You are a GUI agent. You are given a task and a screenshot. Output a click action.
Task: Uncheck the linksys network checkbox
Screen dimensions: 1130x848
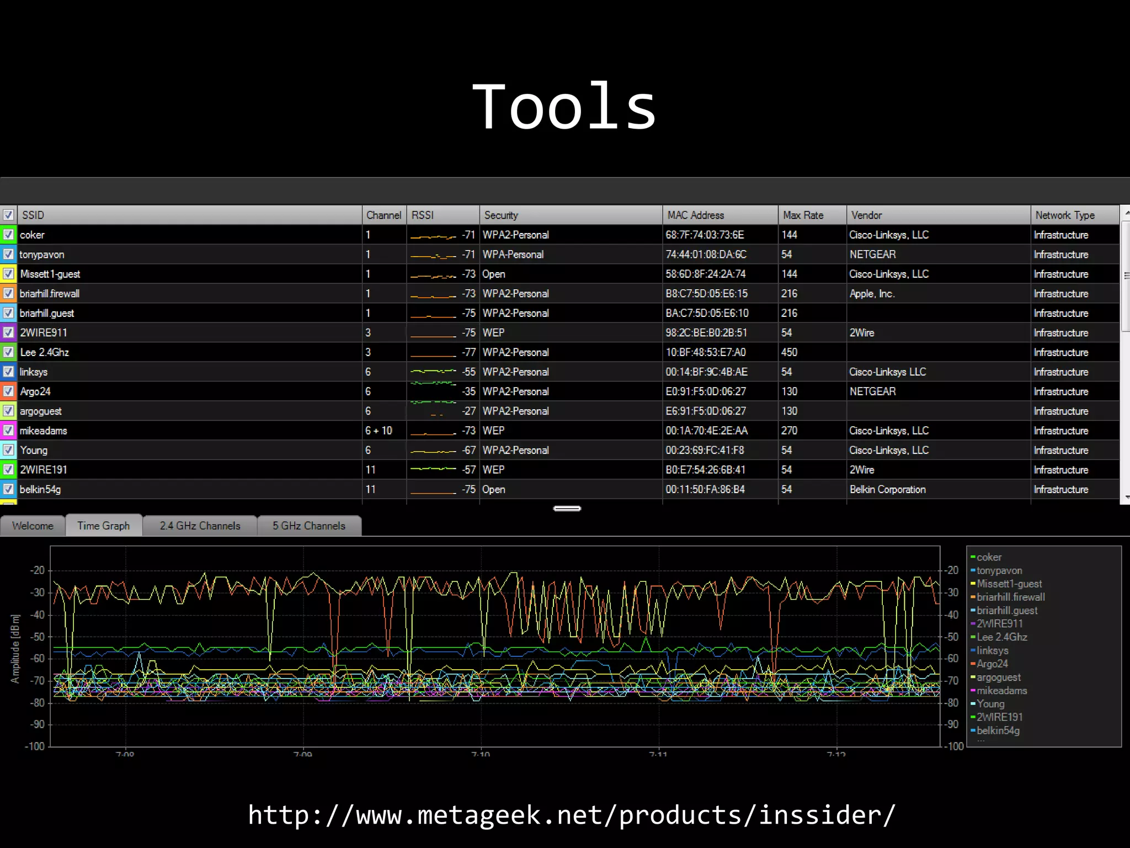pos(8,372)
